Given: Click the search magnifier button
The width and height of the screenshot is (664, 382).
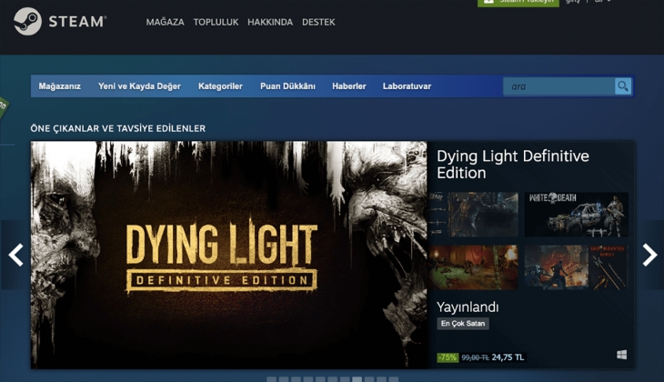Looking at the screenshot, I should [x=623, y=86].
